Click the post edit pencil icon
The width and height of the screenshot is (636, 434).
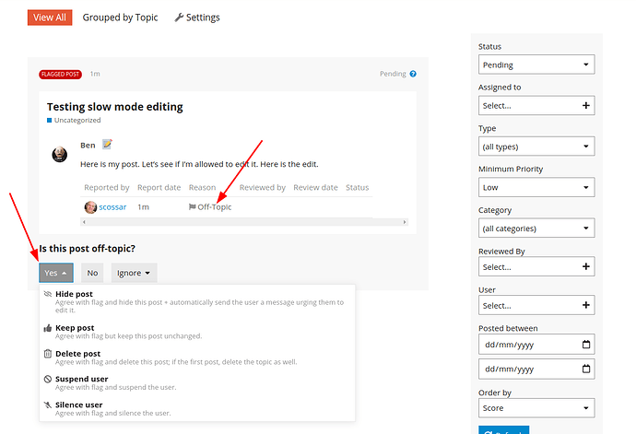107,144
